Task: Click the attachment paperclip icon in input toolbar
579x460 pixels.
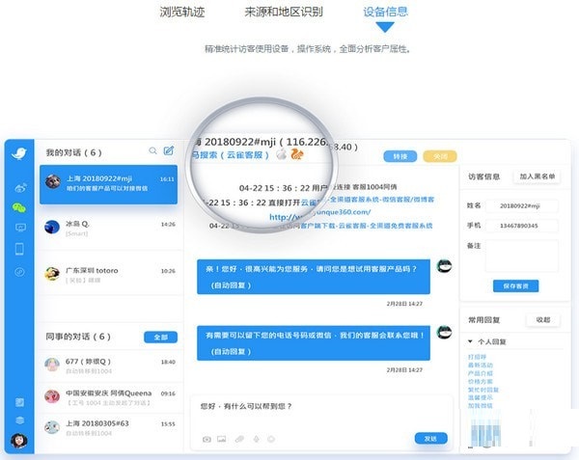Action: pyautogui.click(x=239, y=439)
